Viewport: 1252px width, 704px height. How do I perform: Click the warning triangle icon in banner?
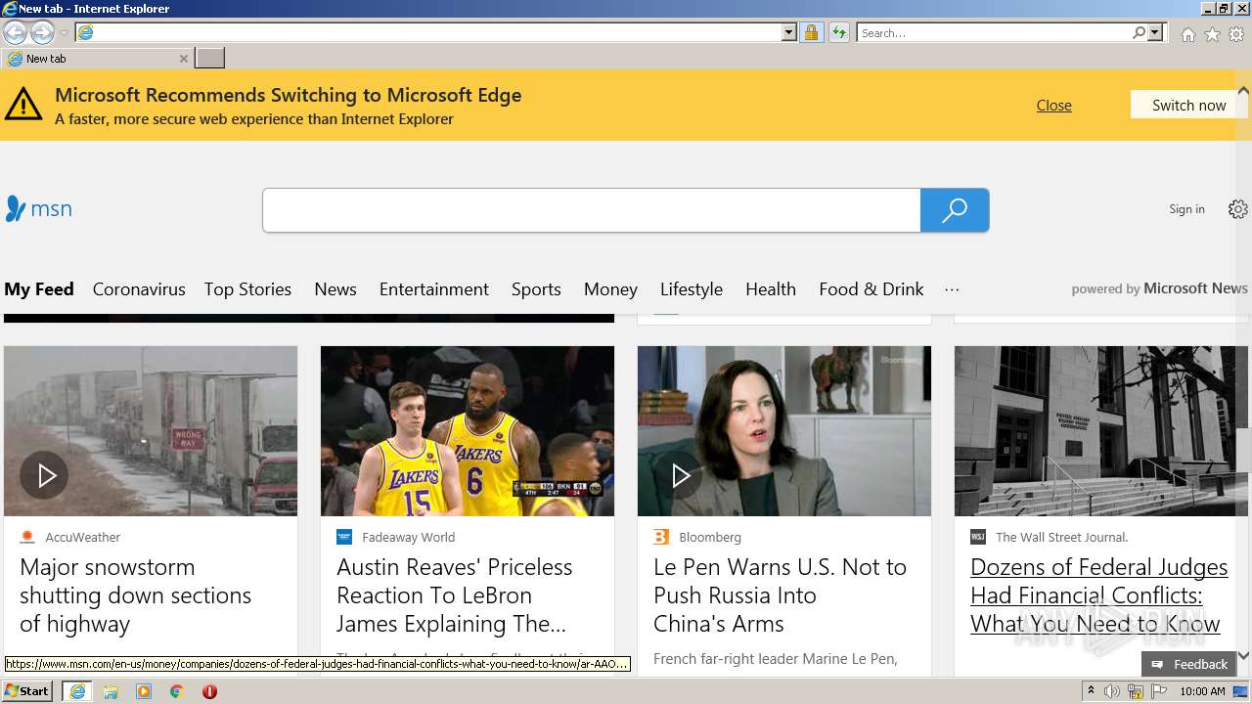pos(23,104)
